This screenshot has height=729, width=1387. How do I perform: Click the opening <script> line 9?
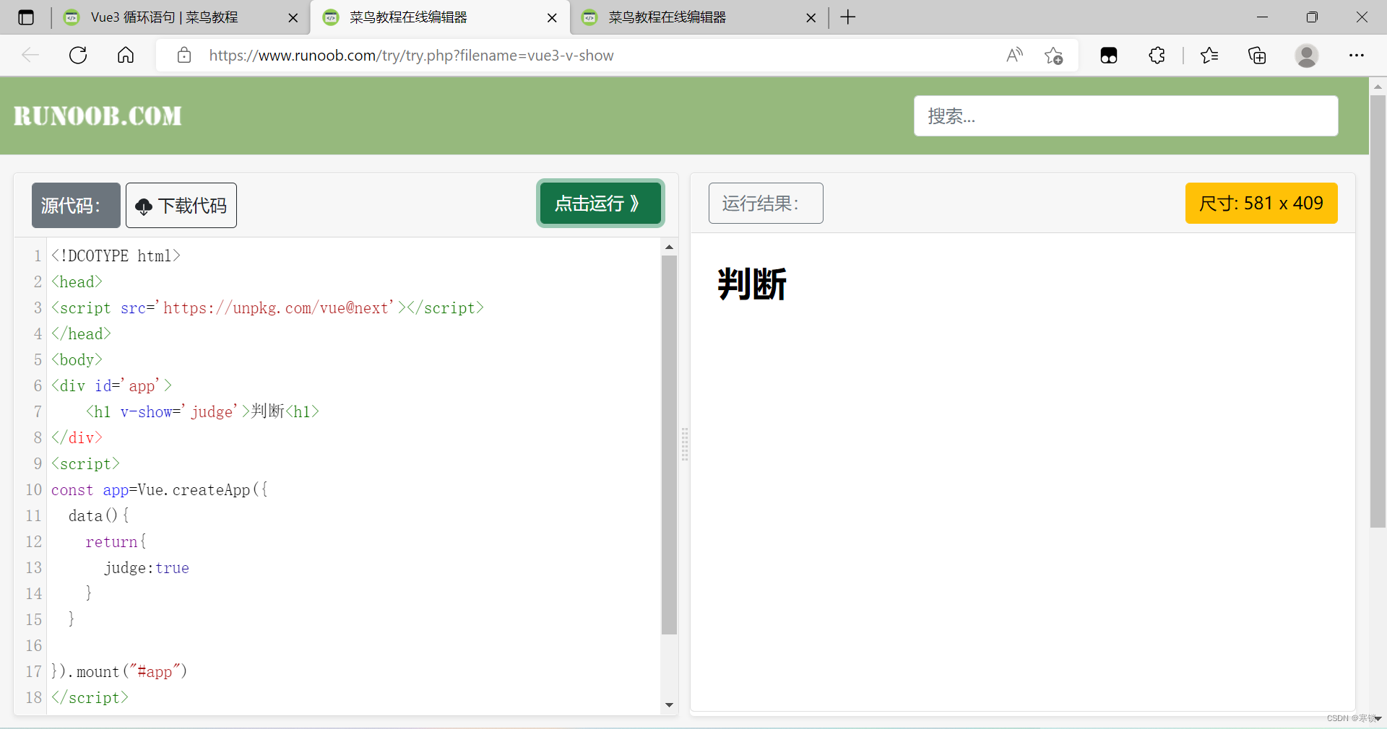click(x=85, y=464)
